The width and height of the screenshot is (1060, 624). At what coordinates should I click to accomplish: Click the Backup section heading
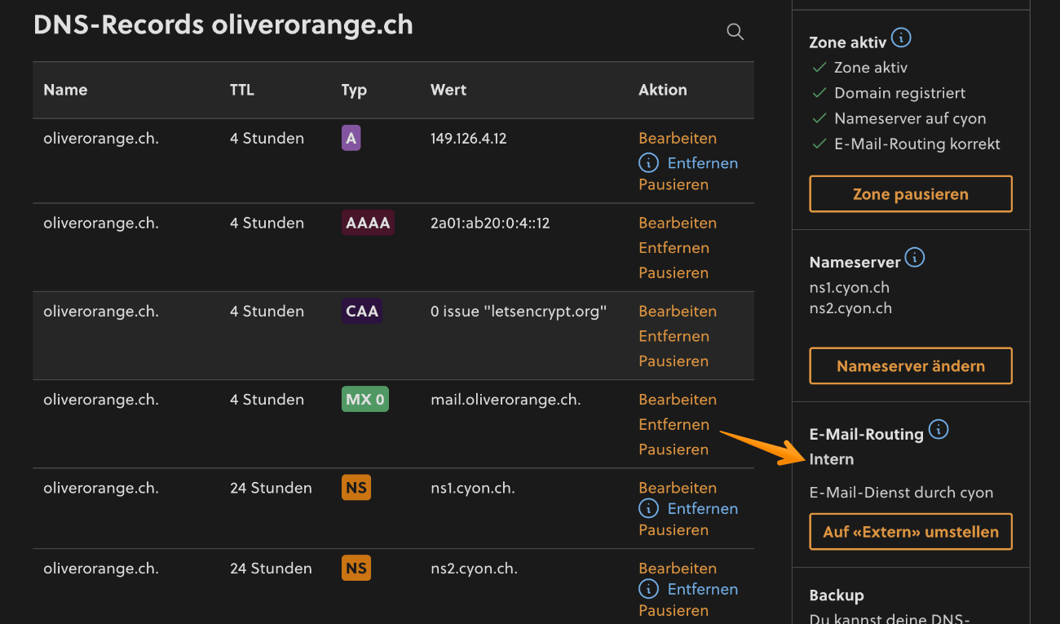[x=837, y=595]
